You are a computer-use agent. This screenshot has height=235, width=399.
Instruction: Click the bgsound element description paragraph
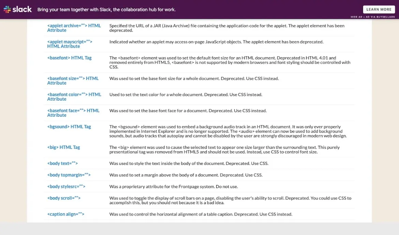(228, 131)
